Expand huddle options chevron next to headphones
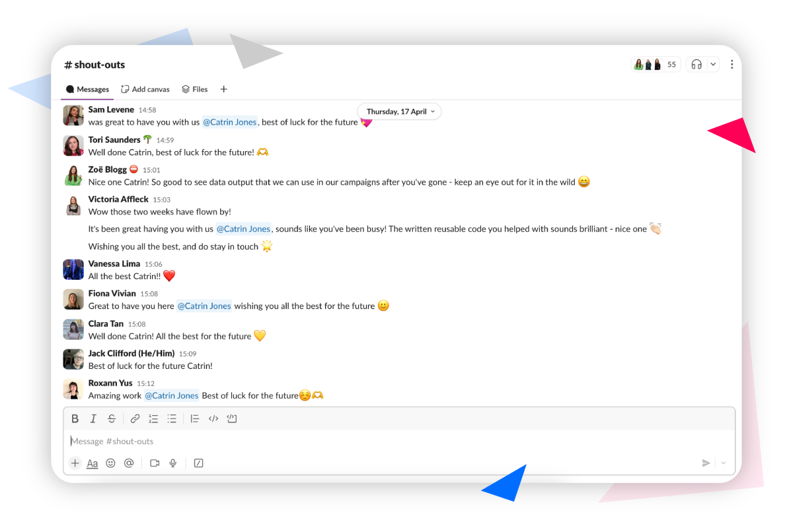Image resolution: width=793 pixels, height=528 pixels. 712,64
